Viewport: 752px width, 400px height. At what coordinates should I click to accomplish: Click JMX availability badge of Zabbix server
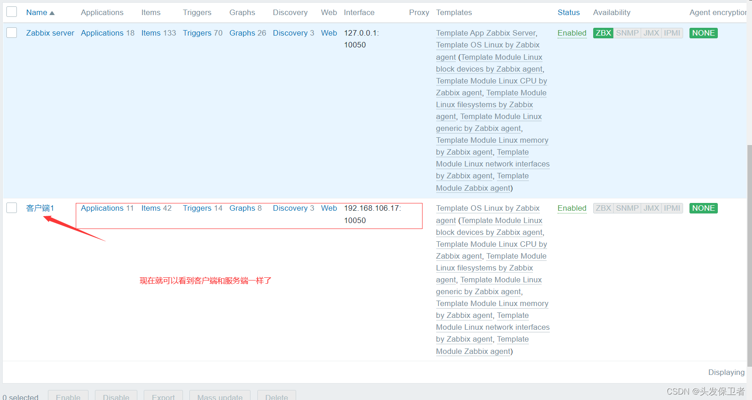click(651, 33)
